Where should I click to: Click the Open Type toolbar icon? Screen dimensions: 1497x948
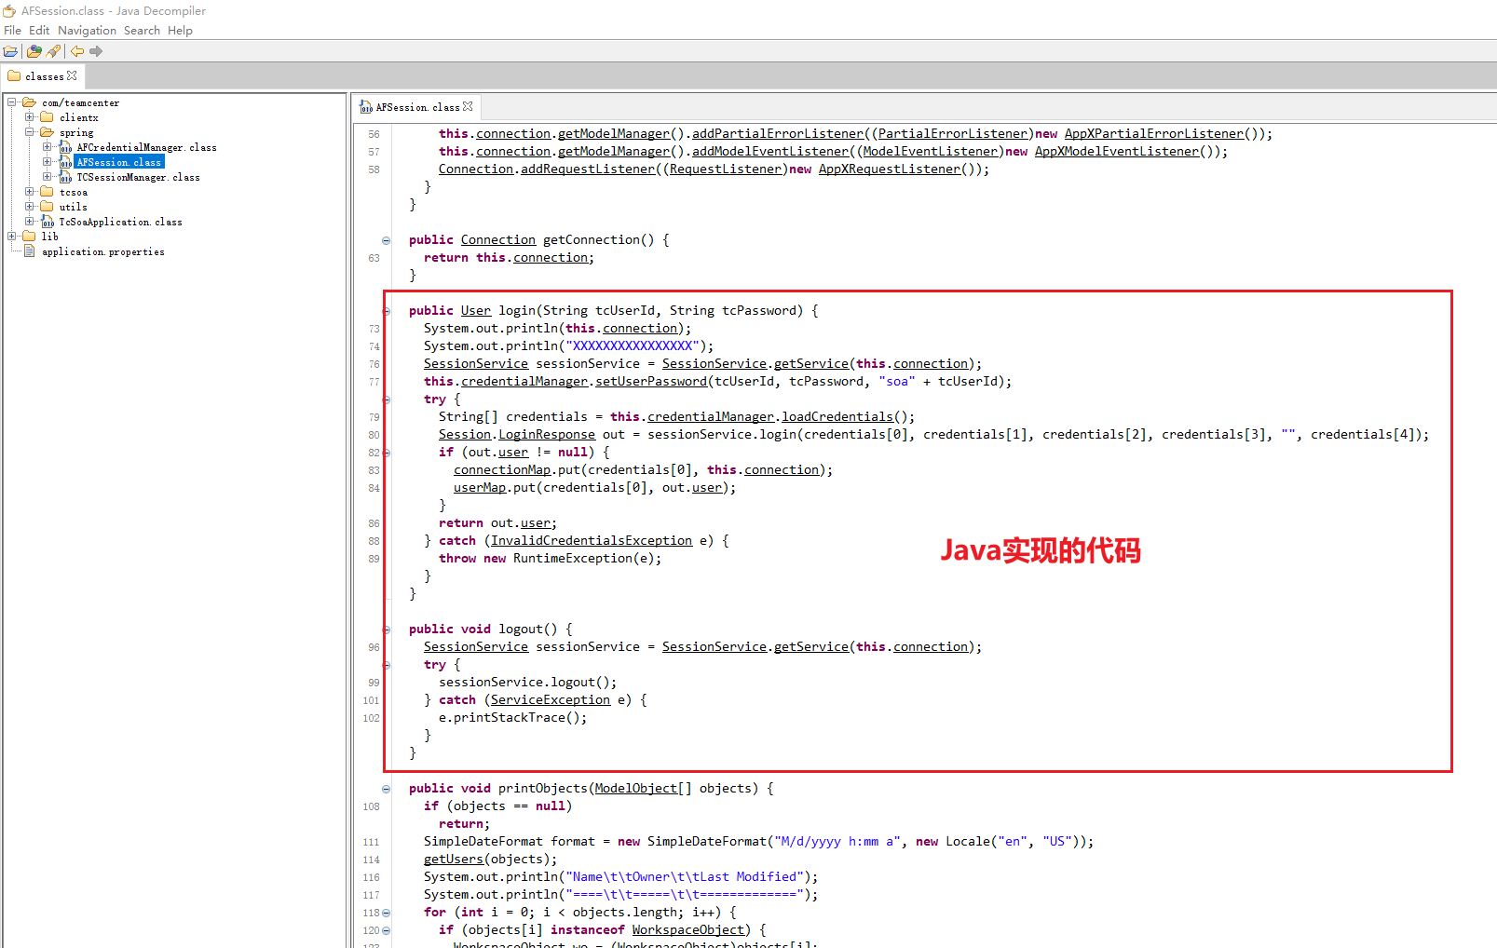tap(34, 51)
